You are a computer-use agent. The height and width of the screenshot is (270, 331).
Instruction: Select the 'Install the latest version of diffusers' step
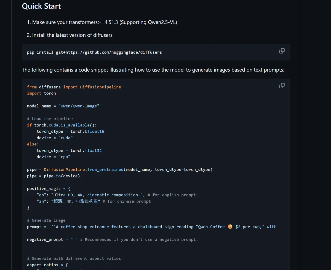click(x=72, y=35)
